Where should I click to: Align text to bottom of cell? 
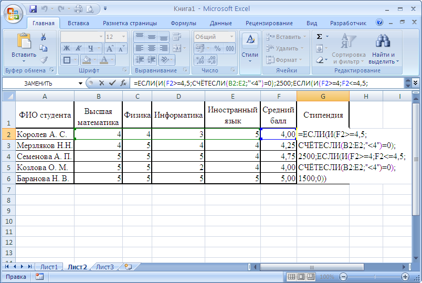[164, 37]
